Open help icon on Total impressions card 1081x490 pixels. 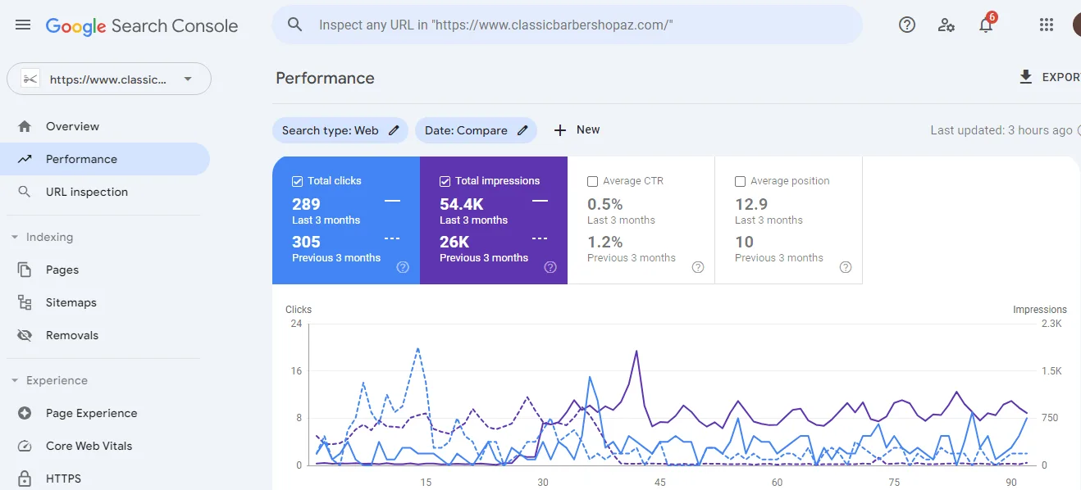(550, 267)
